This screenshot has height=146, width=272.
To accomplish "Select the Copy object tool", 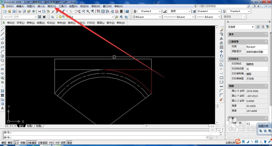I will pyautogui.click(x=221, y=34).
